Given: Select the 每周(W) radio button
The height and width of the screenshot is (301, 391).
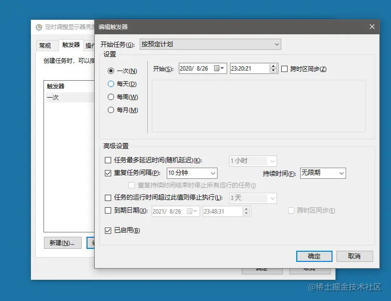Looking at the screenshot, I should pyautogui.click(x=111, y=97).
